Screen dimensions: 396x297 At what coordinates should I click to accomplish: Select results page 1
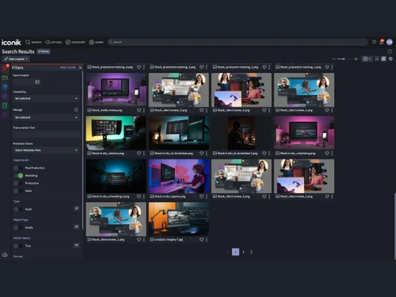235,252
